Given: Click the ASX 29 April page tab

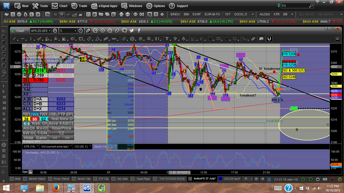Looking at the screenshot, I should coord(229,179).
